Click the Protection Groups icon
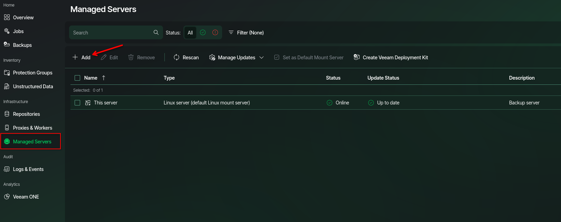 coord(7,72)
